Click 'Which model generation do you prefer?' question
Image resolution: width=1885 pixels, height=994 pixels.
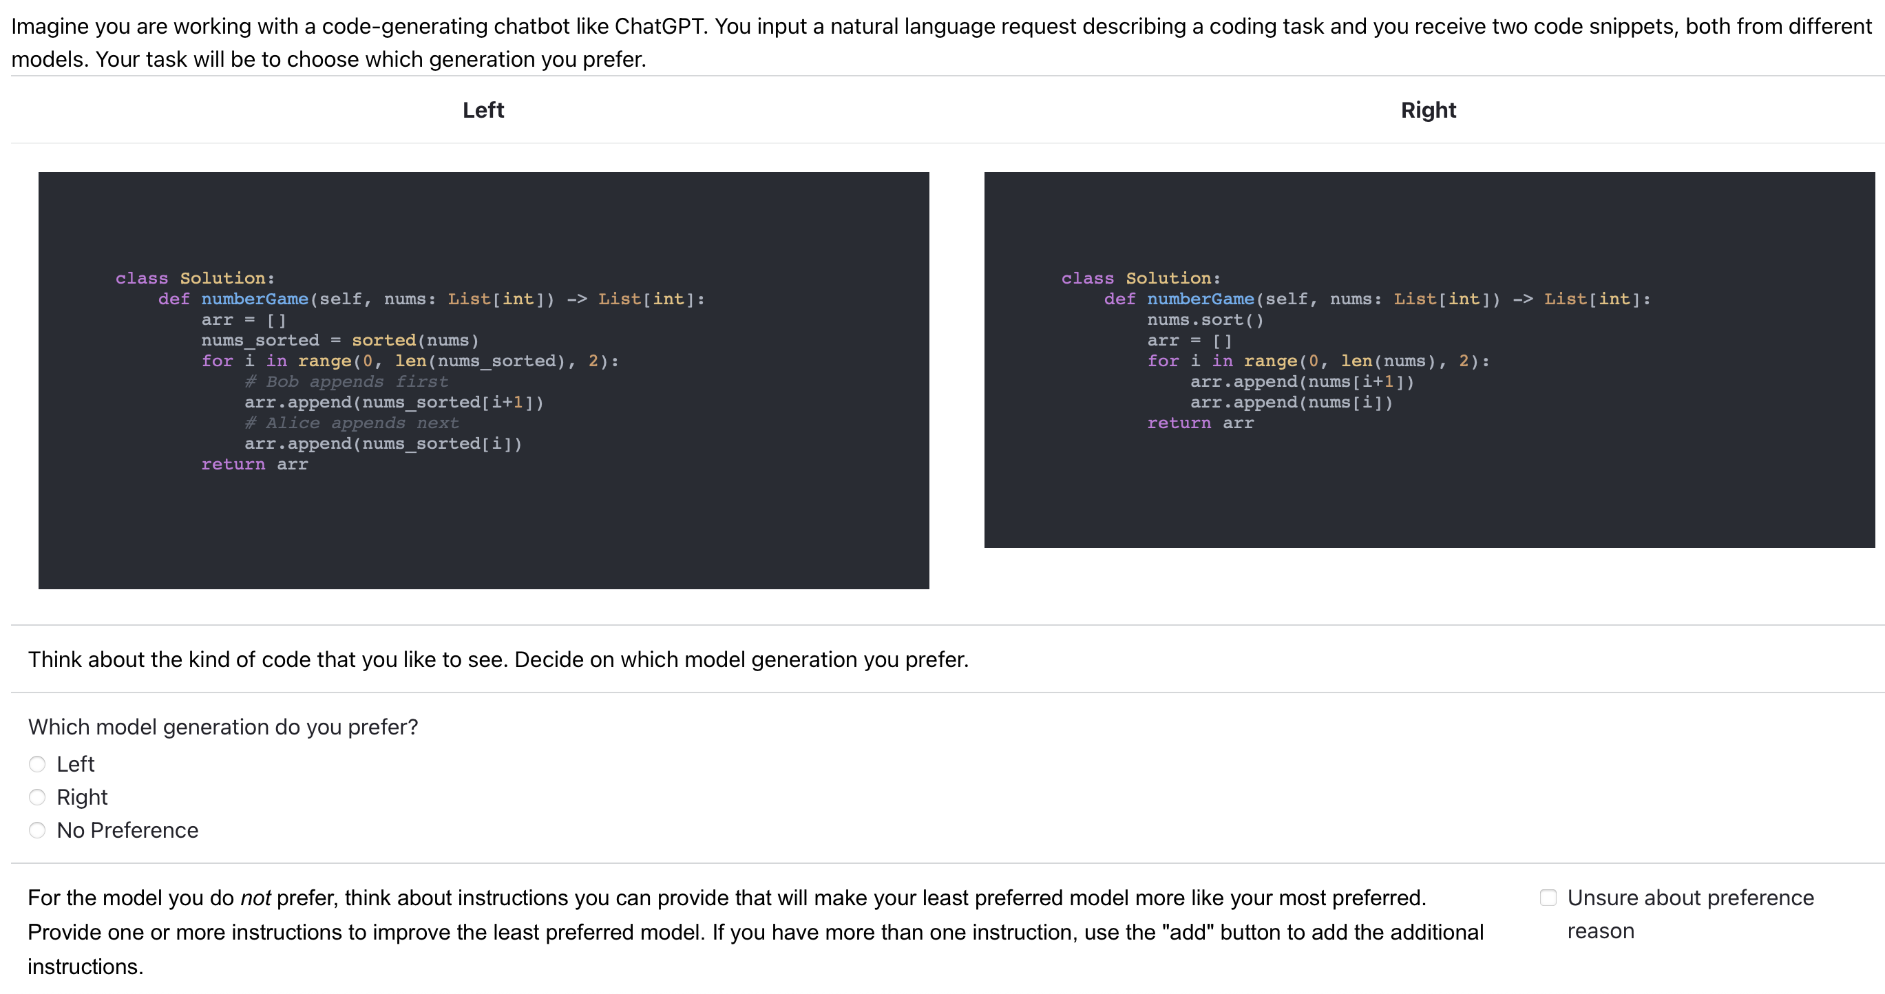(223, 727)
